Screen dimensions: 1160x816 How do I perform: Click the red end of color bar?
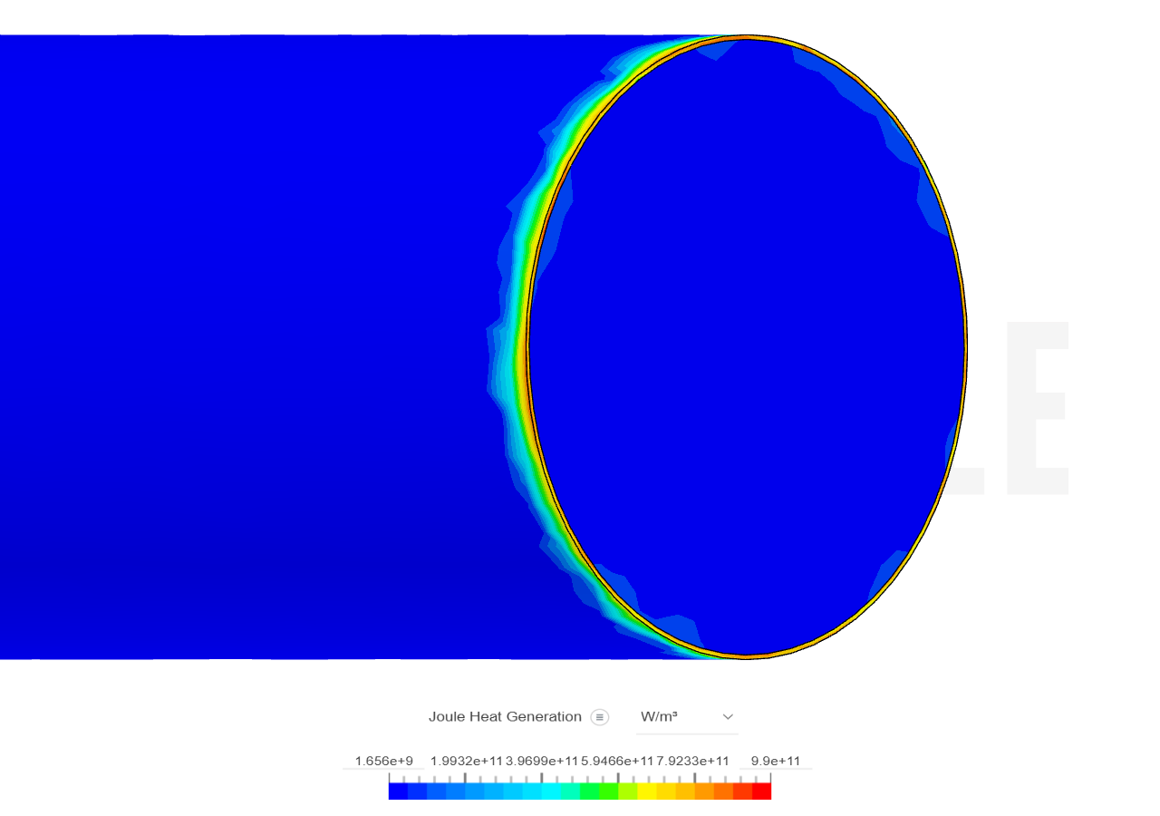coord(761,791)
